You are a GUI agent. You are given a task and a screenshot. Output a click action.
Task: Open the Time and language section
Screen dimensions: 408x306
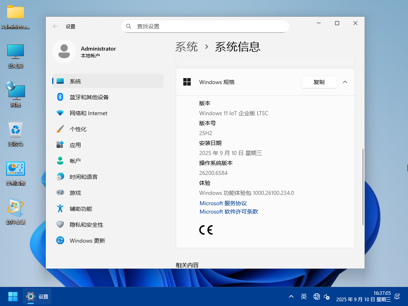[x=83, y=177]
